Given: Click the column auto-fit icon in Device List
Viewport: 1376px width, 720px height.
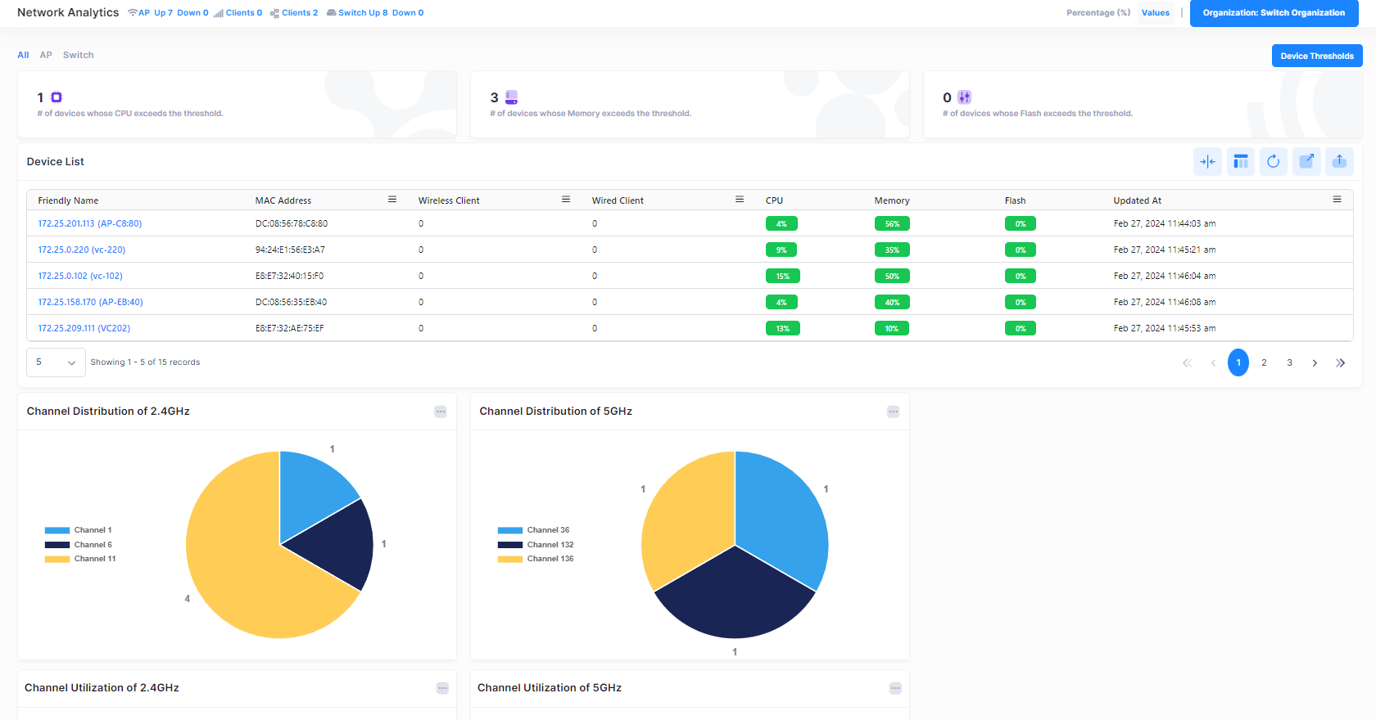Looking at the screenshot, I should pos(1207,162).
